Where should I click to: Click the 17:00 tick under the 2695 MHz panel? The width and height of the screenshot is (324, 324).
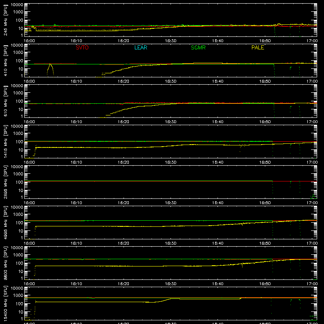(312, 203)
